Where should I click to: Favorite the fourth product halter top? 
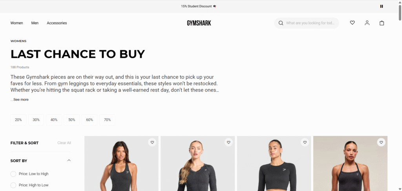tap(381, 142)
